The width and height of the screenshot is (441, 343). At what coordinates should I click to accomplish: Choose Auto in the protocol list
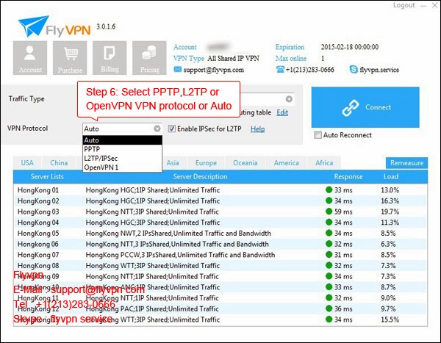(x=122, y=140)
